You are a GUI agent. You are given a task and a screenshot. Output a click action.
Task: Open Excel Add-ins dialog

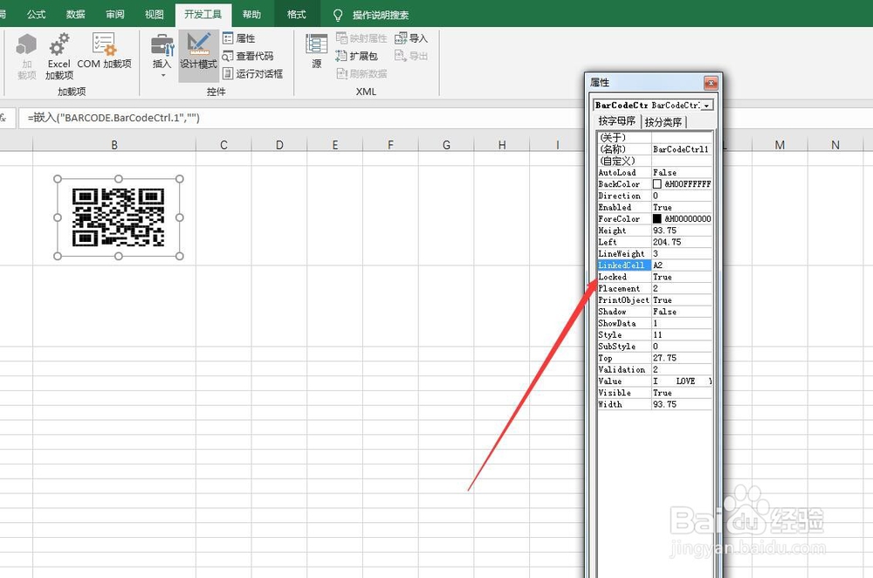59,56
